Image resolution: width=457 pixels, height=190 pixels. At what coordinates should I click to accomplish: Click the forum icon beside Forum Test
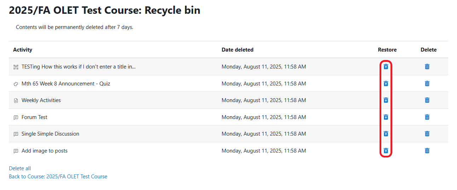click(x=16, y=117)
